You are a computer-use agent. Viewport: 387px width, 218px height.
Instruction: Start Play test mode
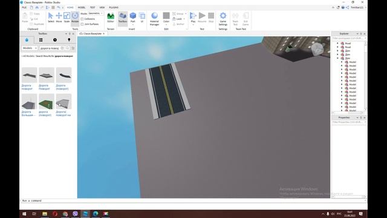(193, 18)
